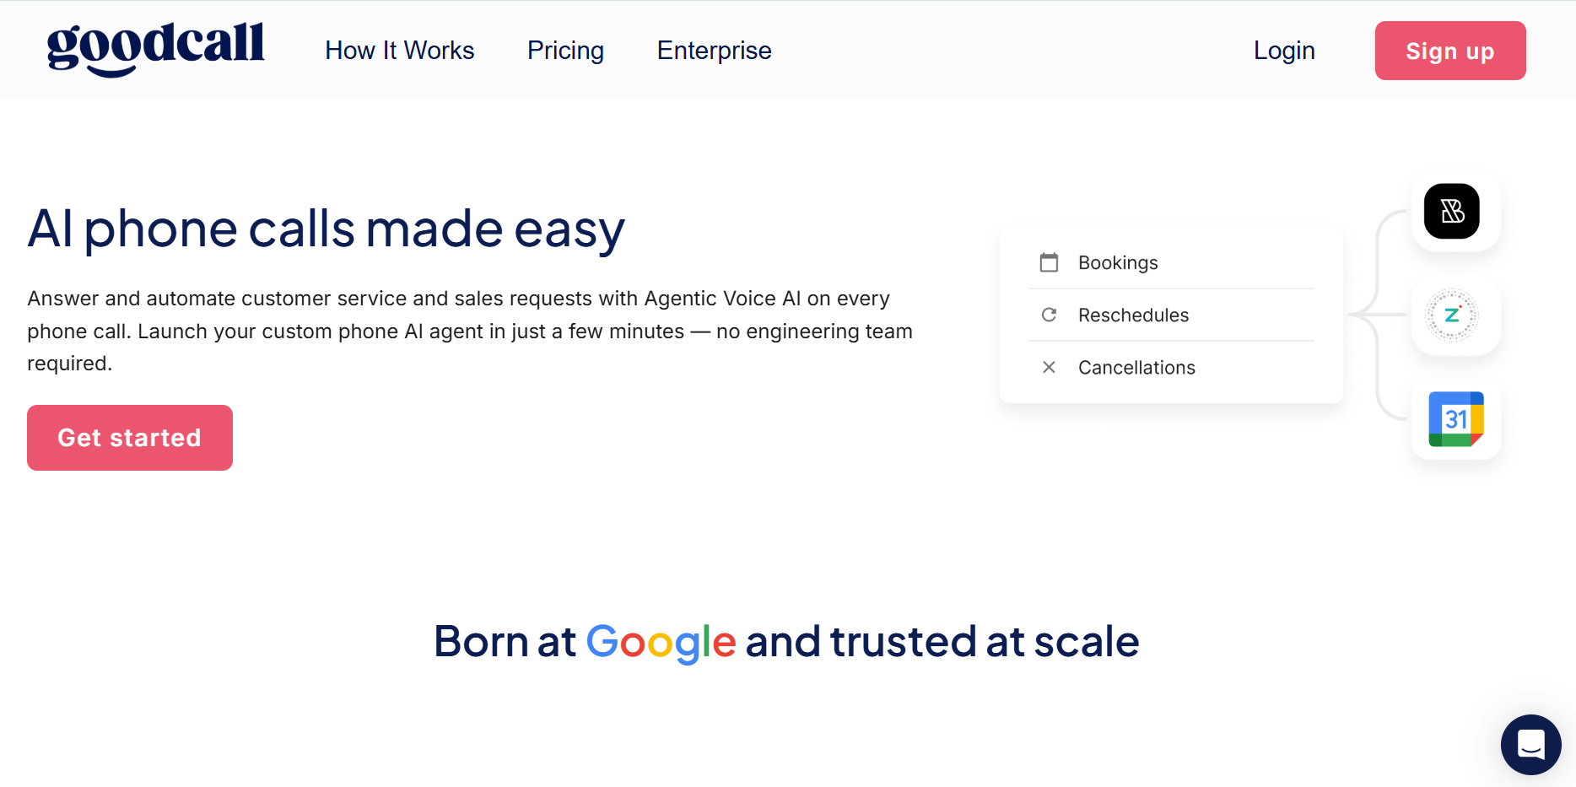Click the teal Z integration icon

(1451, 315)
